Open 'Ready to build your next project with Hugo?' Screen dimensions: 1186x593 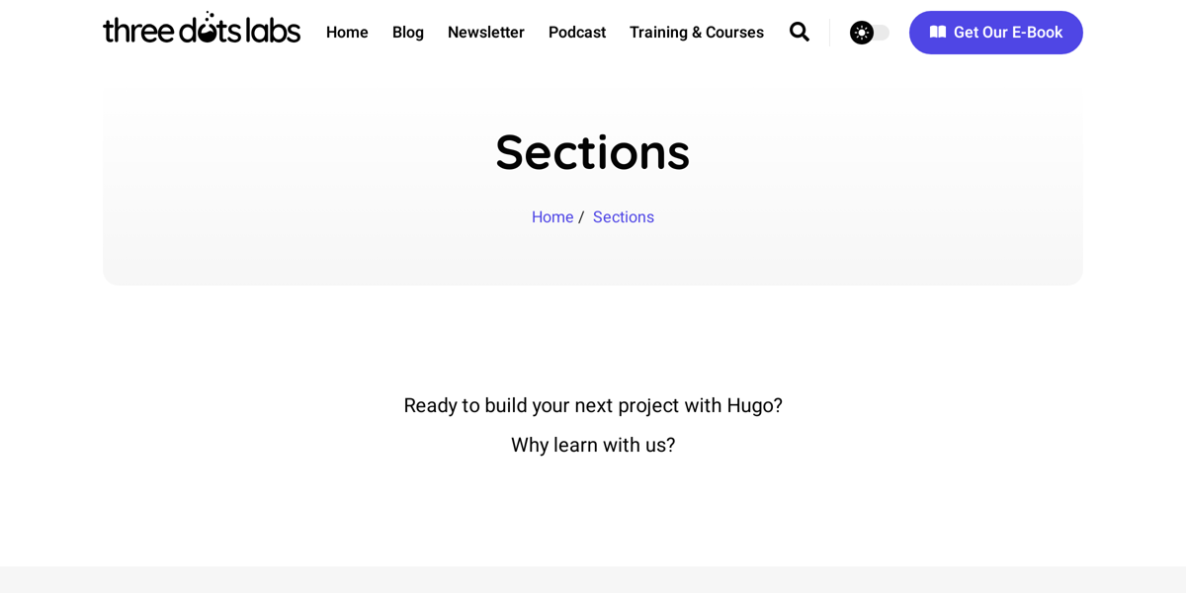(x=593, y=405)
